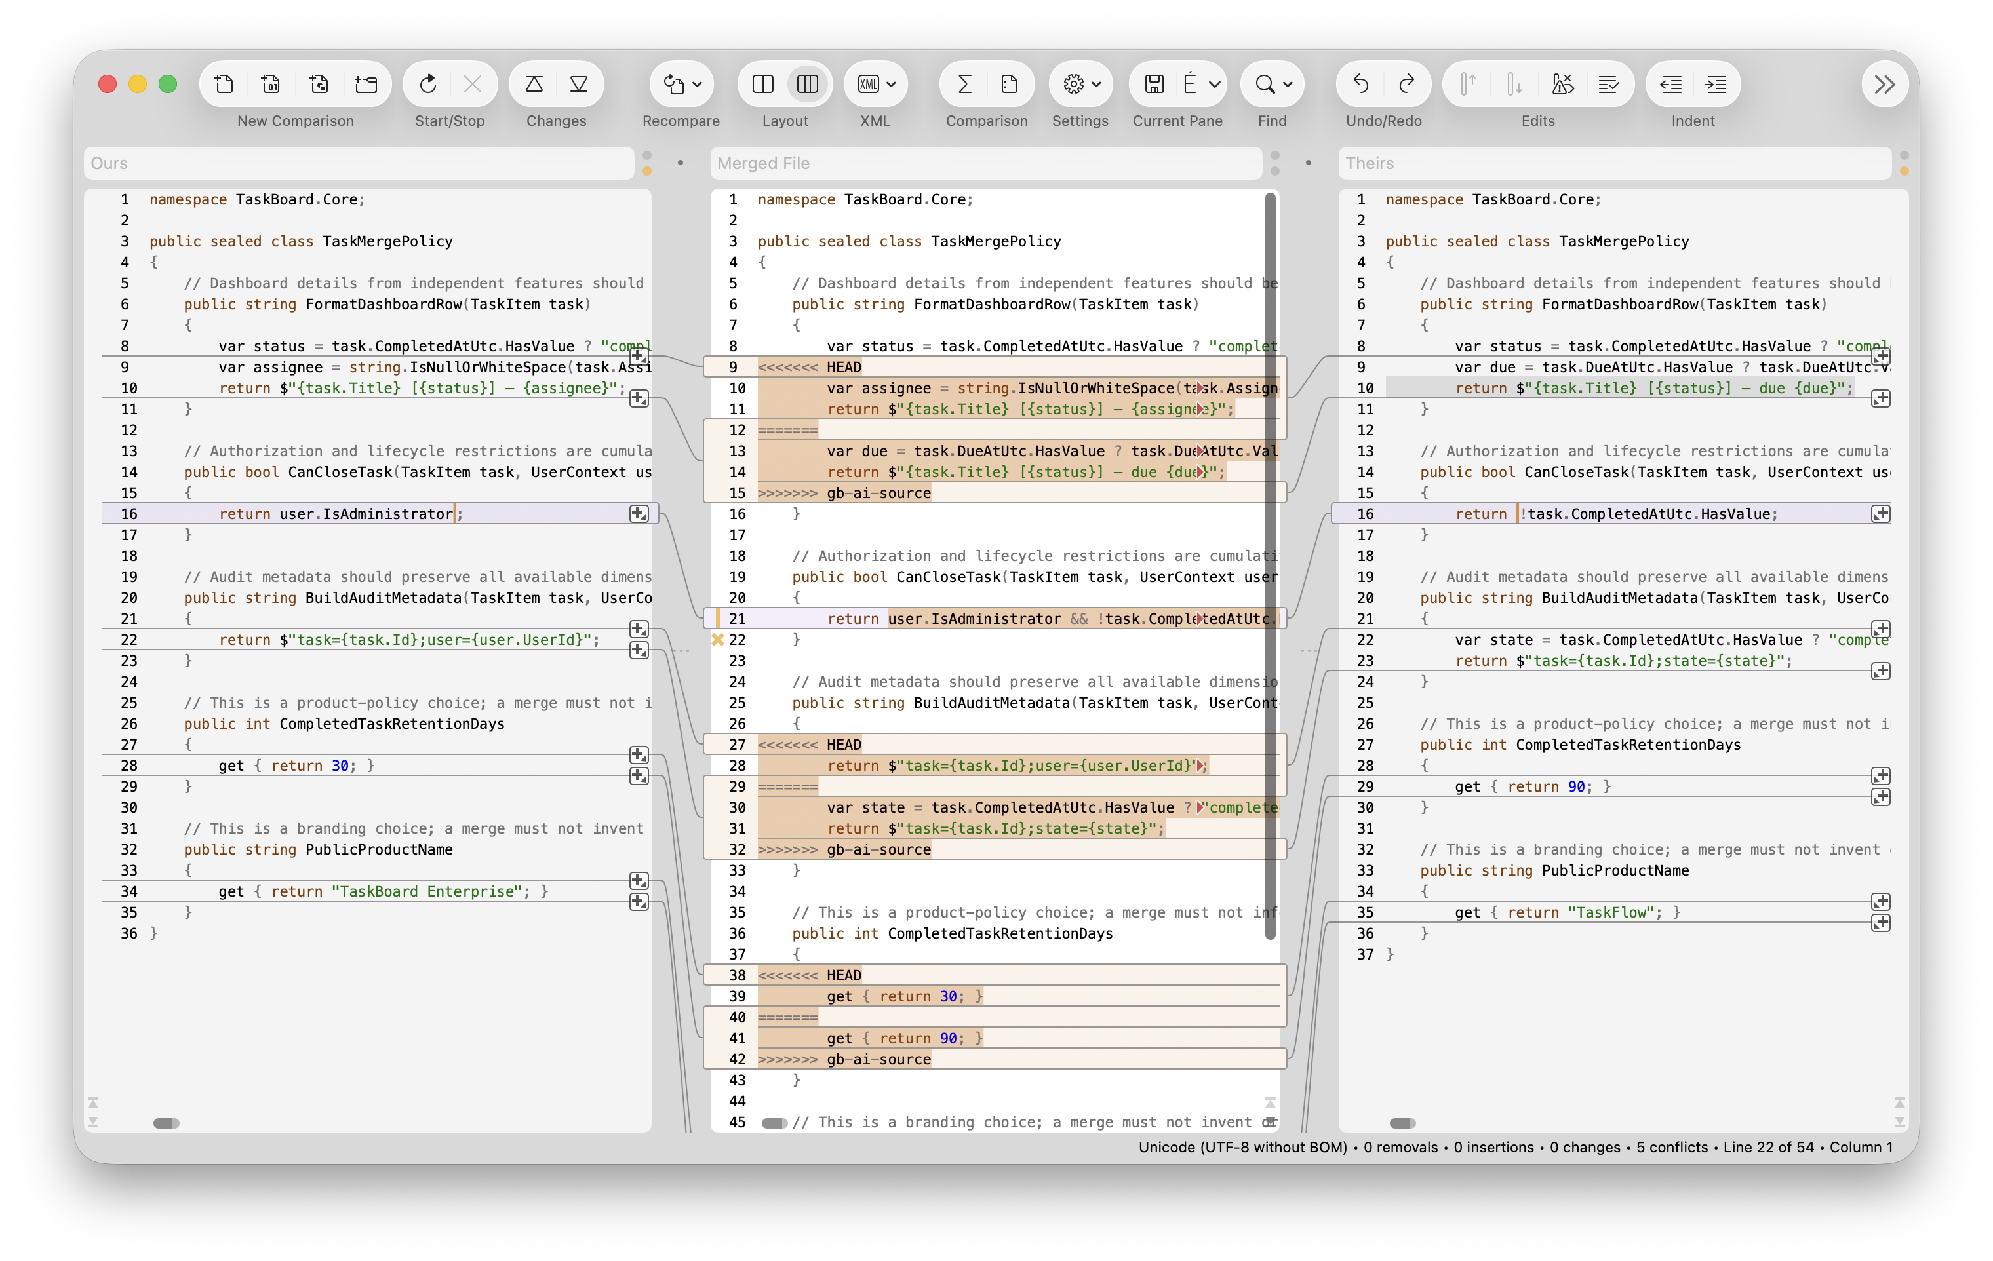The width and height of the screenshot is (1993, 1261).
Task: Click the Merged File vertical scrollbar
Action: click(1270, 566)
